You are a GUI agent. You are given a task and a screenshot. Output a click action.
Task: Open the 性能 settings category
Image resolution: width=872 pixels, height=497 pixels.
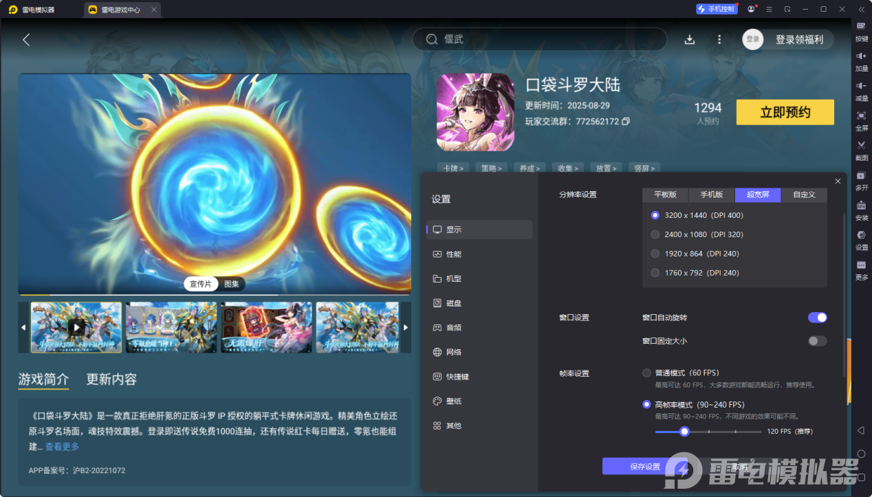point(479,254)
